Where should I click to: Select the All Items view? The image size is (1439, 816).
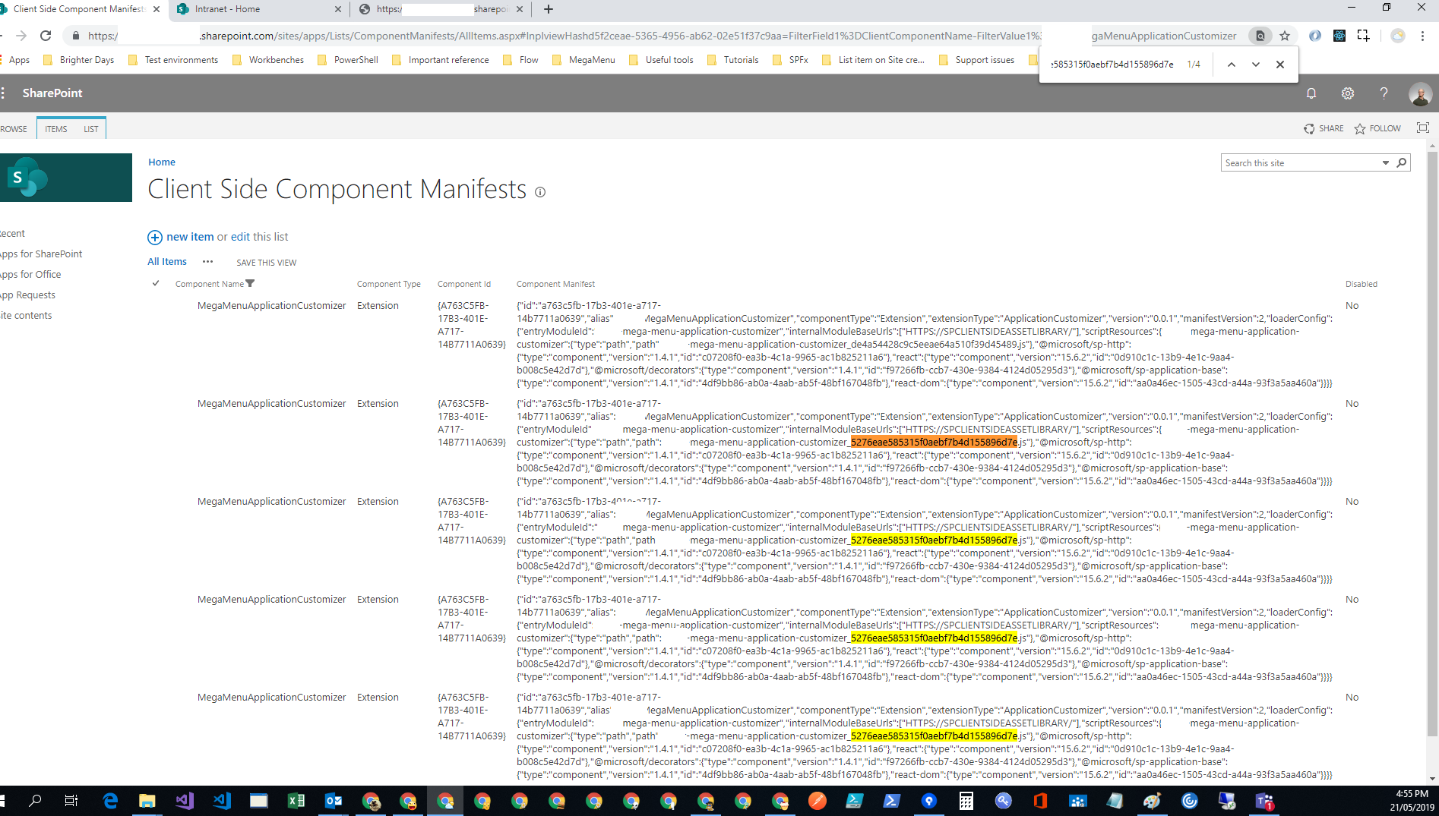[167, 262]
